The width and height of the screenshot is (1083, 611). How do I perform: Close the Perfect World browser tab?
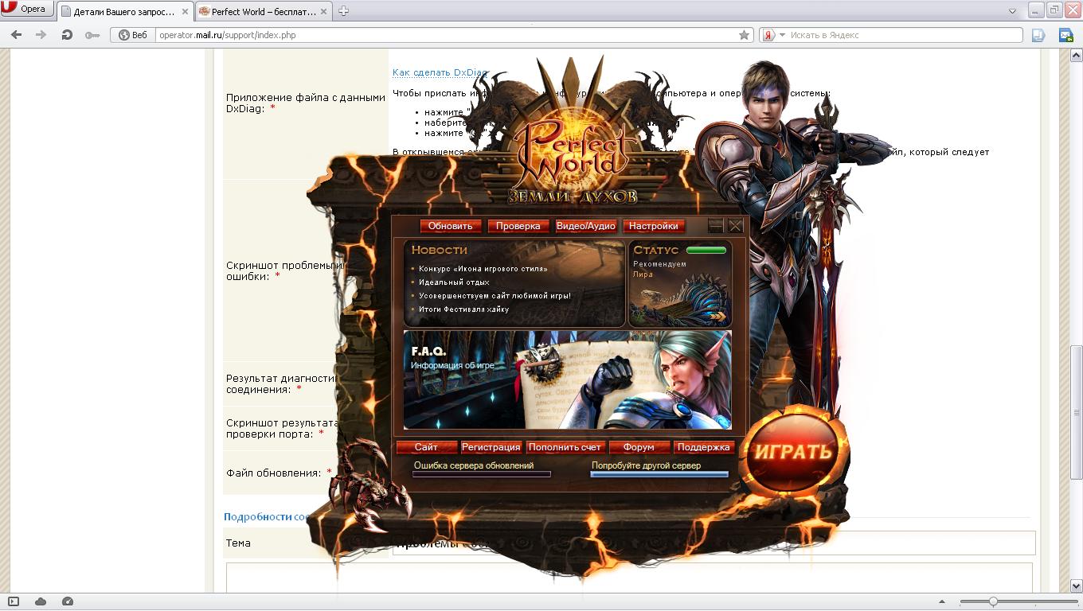coord(324,11)
